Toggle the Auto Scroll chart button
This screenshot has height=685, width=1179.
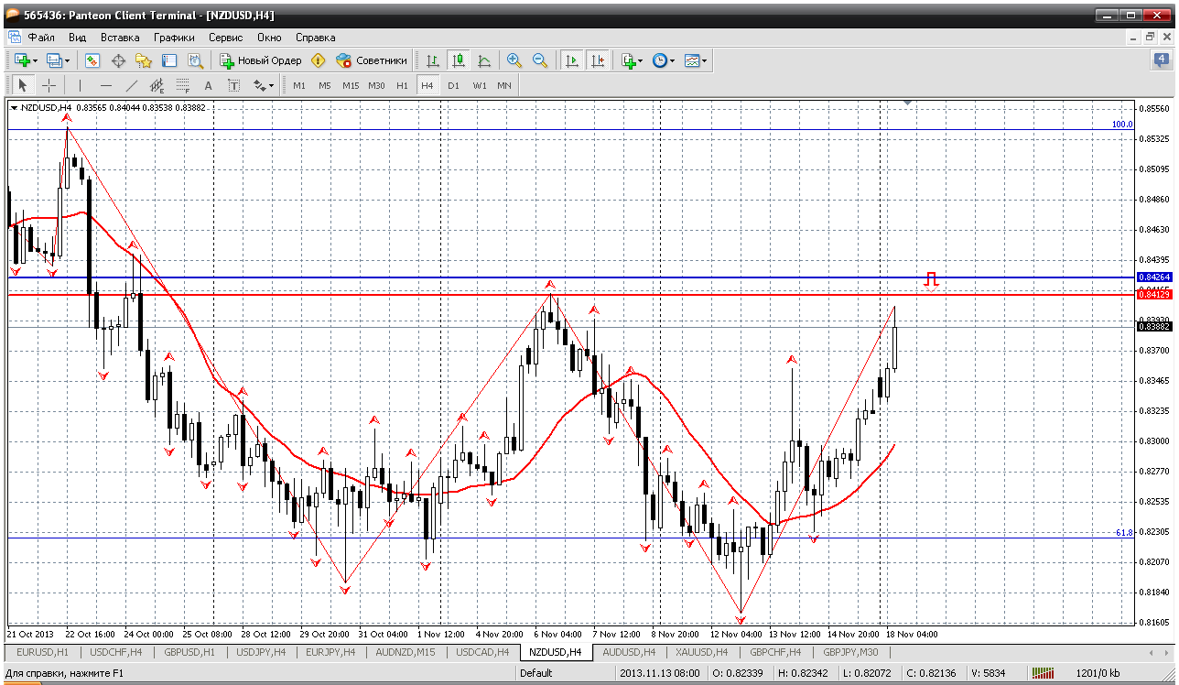click(x=572, y=60)
